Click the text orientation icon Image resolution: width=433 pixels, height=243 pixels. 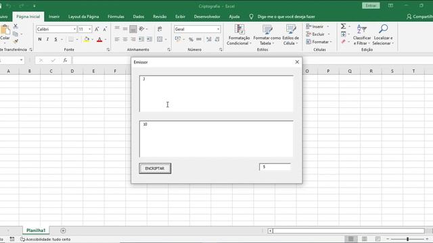[x=141, y=29]
